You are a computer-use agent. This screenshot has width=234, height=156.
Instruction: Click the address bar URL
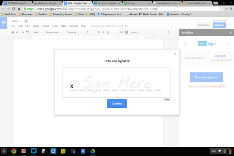pyautogui.click(x=92, y=9)
